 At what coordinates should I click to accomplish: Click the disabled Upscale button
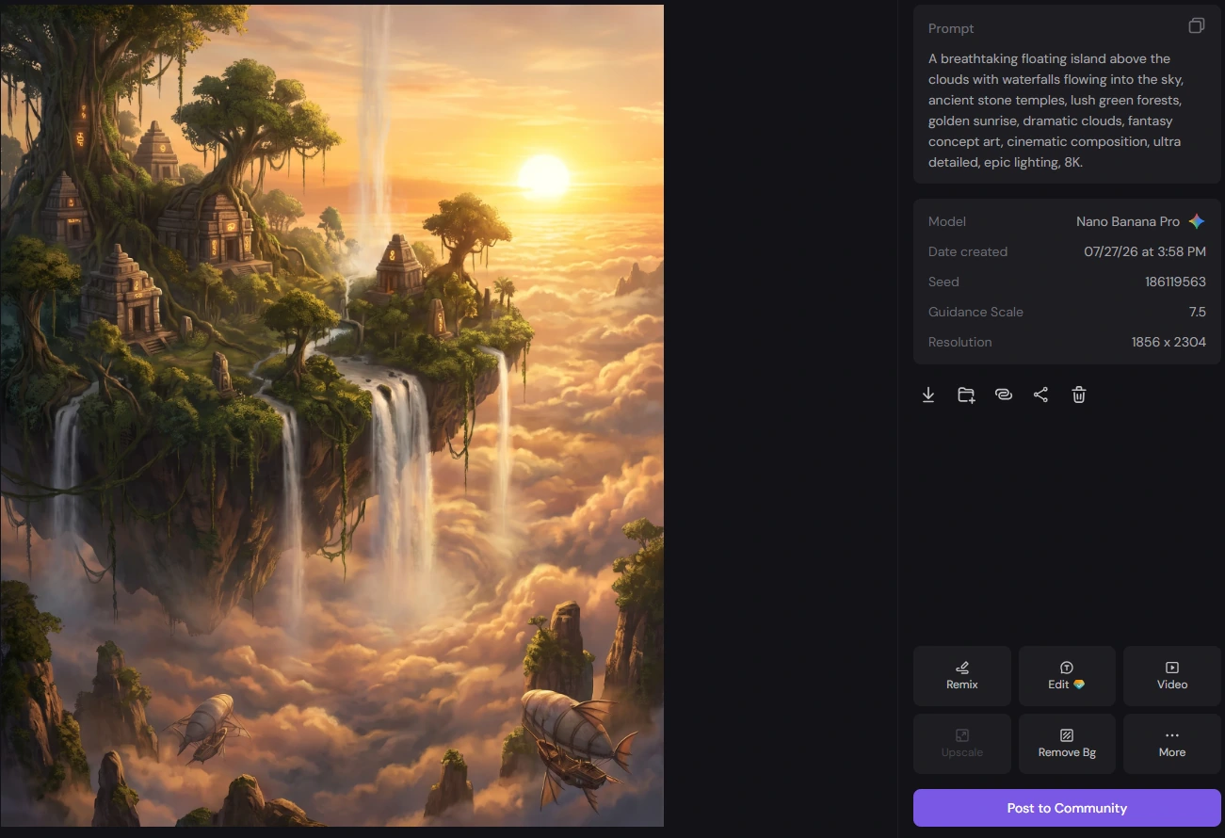(x=962, y=744)
